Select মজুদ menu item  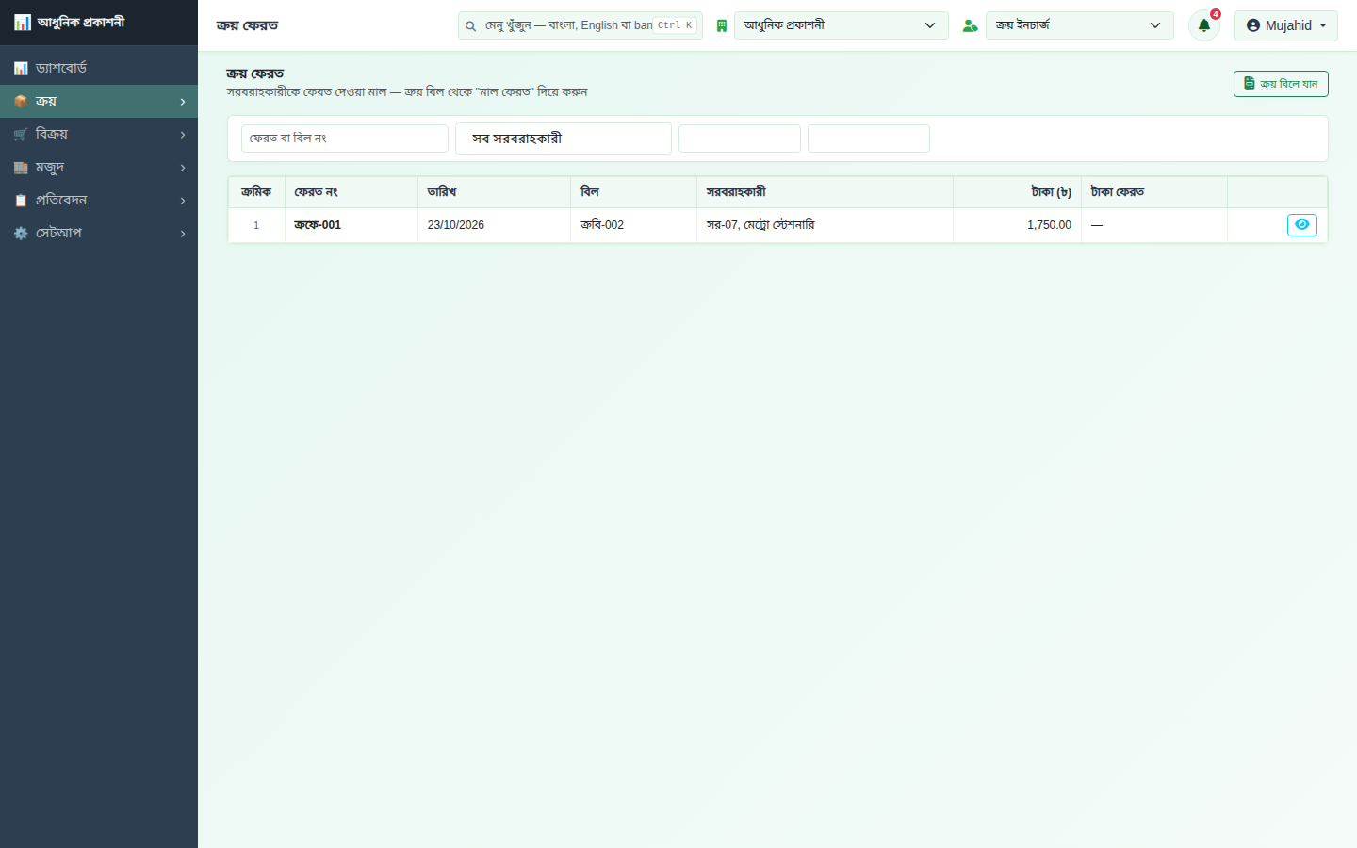99,168
